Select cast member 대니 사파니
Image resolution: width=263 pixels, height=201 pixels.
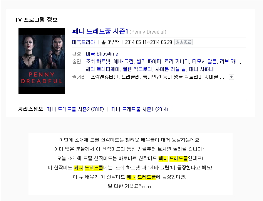(x=201, y=69)
